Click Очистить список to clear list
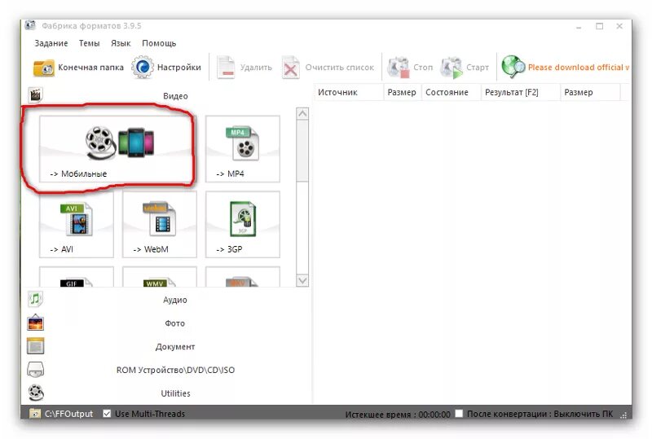 (x=328, y=68)
